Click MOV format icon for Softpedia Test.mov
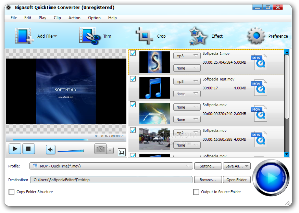The width and height of the screenshot is (299, 213). pos(259,88)
